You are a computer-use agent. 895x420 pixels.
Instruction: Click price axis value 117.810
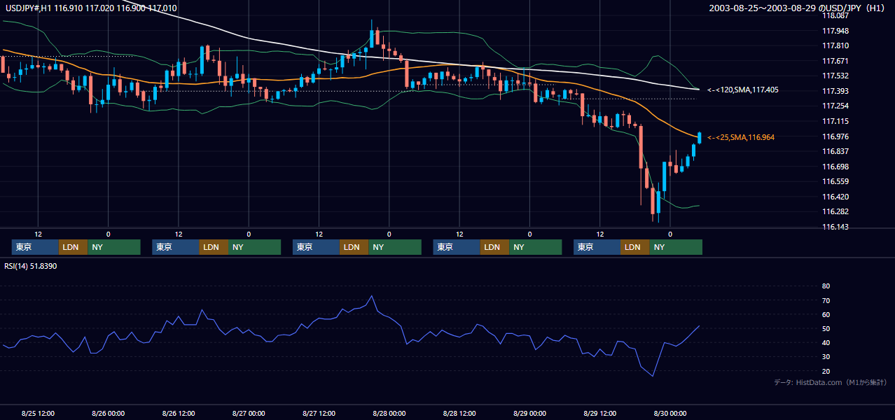[x=835, y=45]
